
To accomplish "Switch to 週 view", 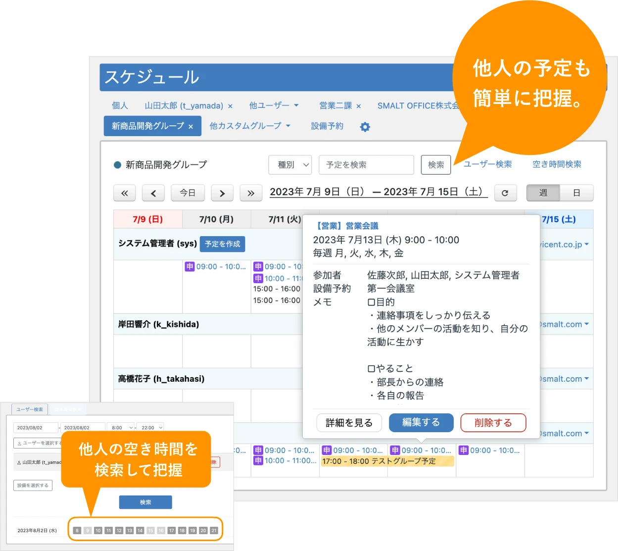I will click(543, 193).
